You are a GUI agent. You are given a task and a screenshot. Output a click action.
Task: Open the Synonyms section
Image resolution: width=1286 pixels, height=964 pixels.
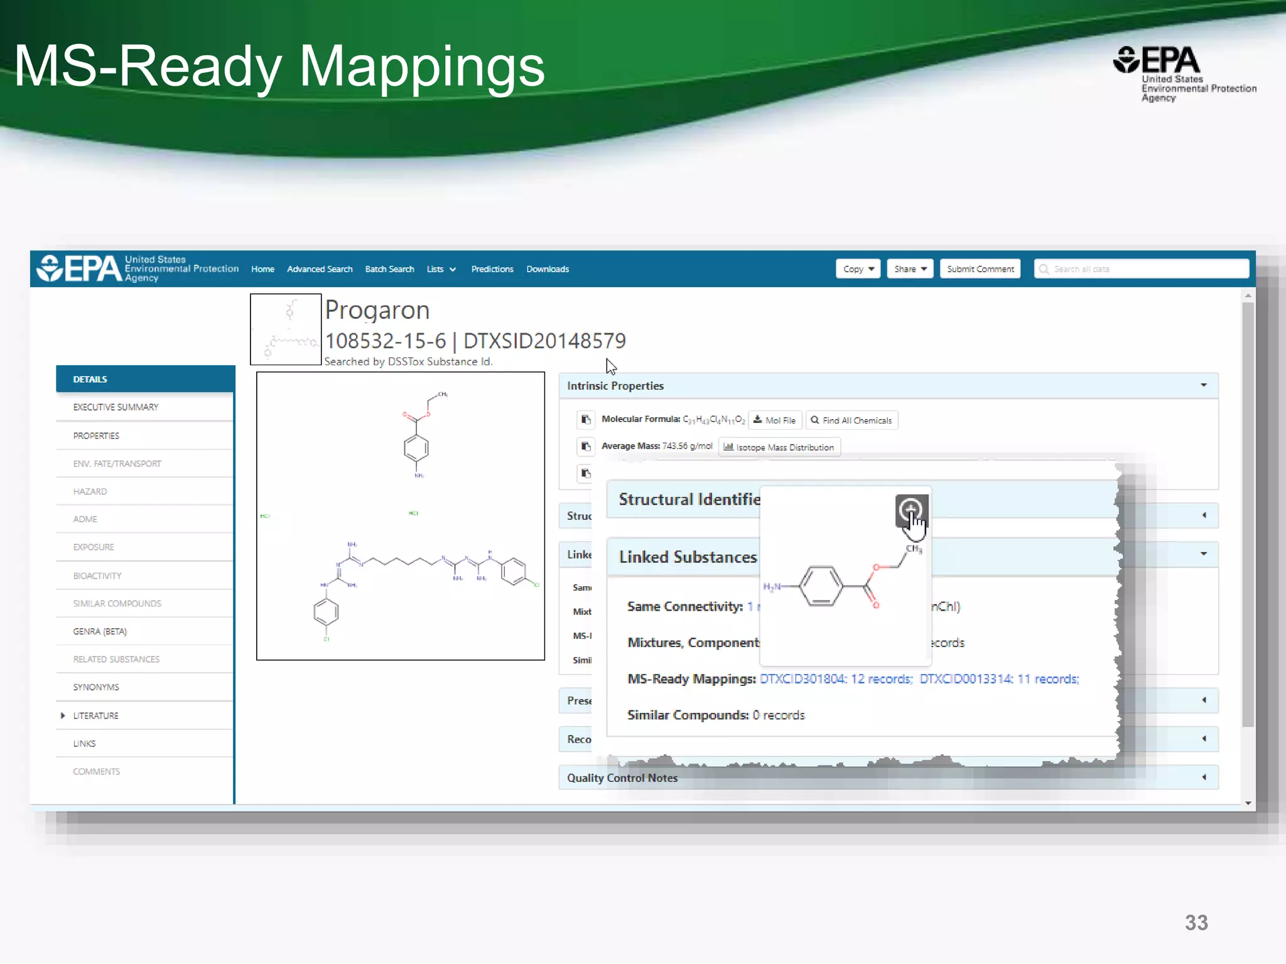coord(144,687)
